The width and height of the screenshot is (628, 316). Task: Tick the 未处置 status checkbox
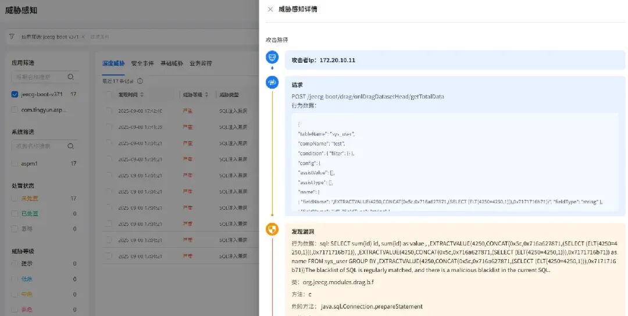(x=15, y=199)
